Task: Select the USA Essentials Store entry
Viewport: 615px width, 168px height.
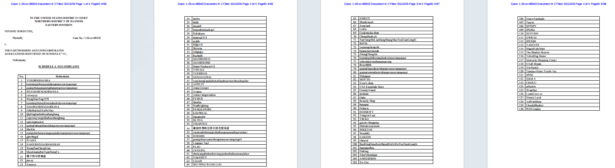Action: (371, 87)
